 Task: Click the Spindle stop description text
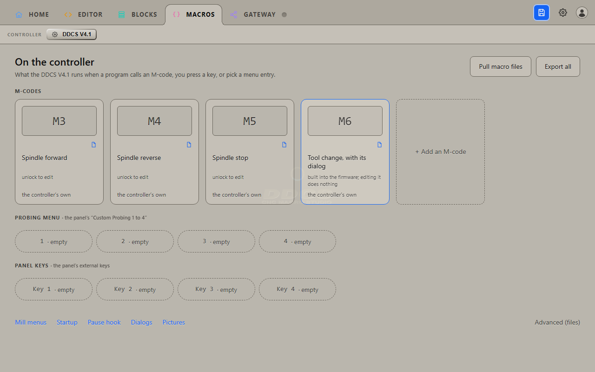(230, 158)
